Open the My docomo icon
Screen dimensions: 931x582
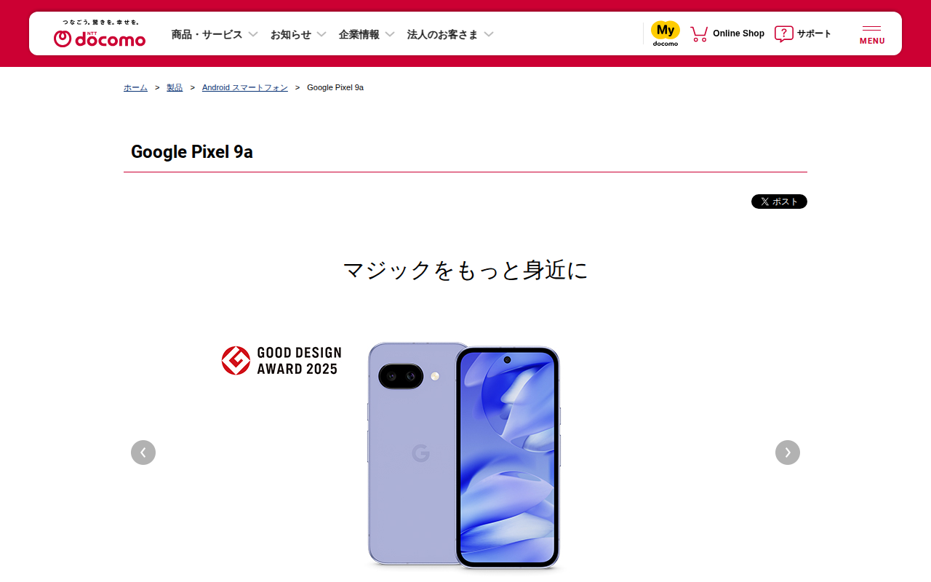666,33
